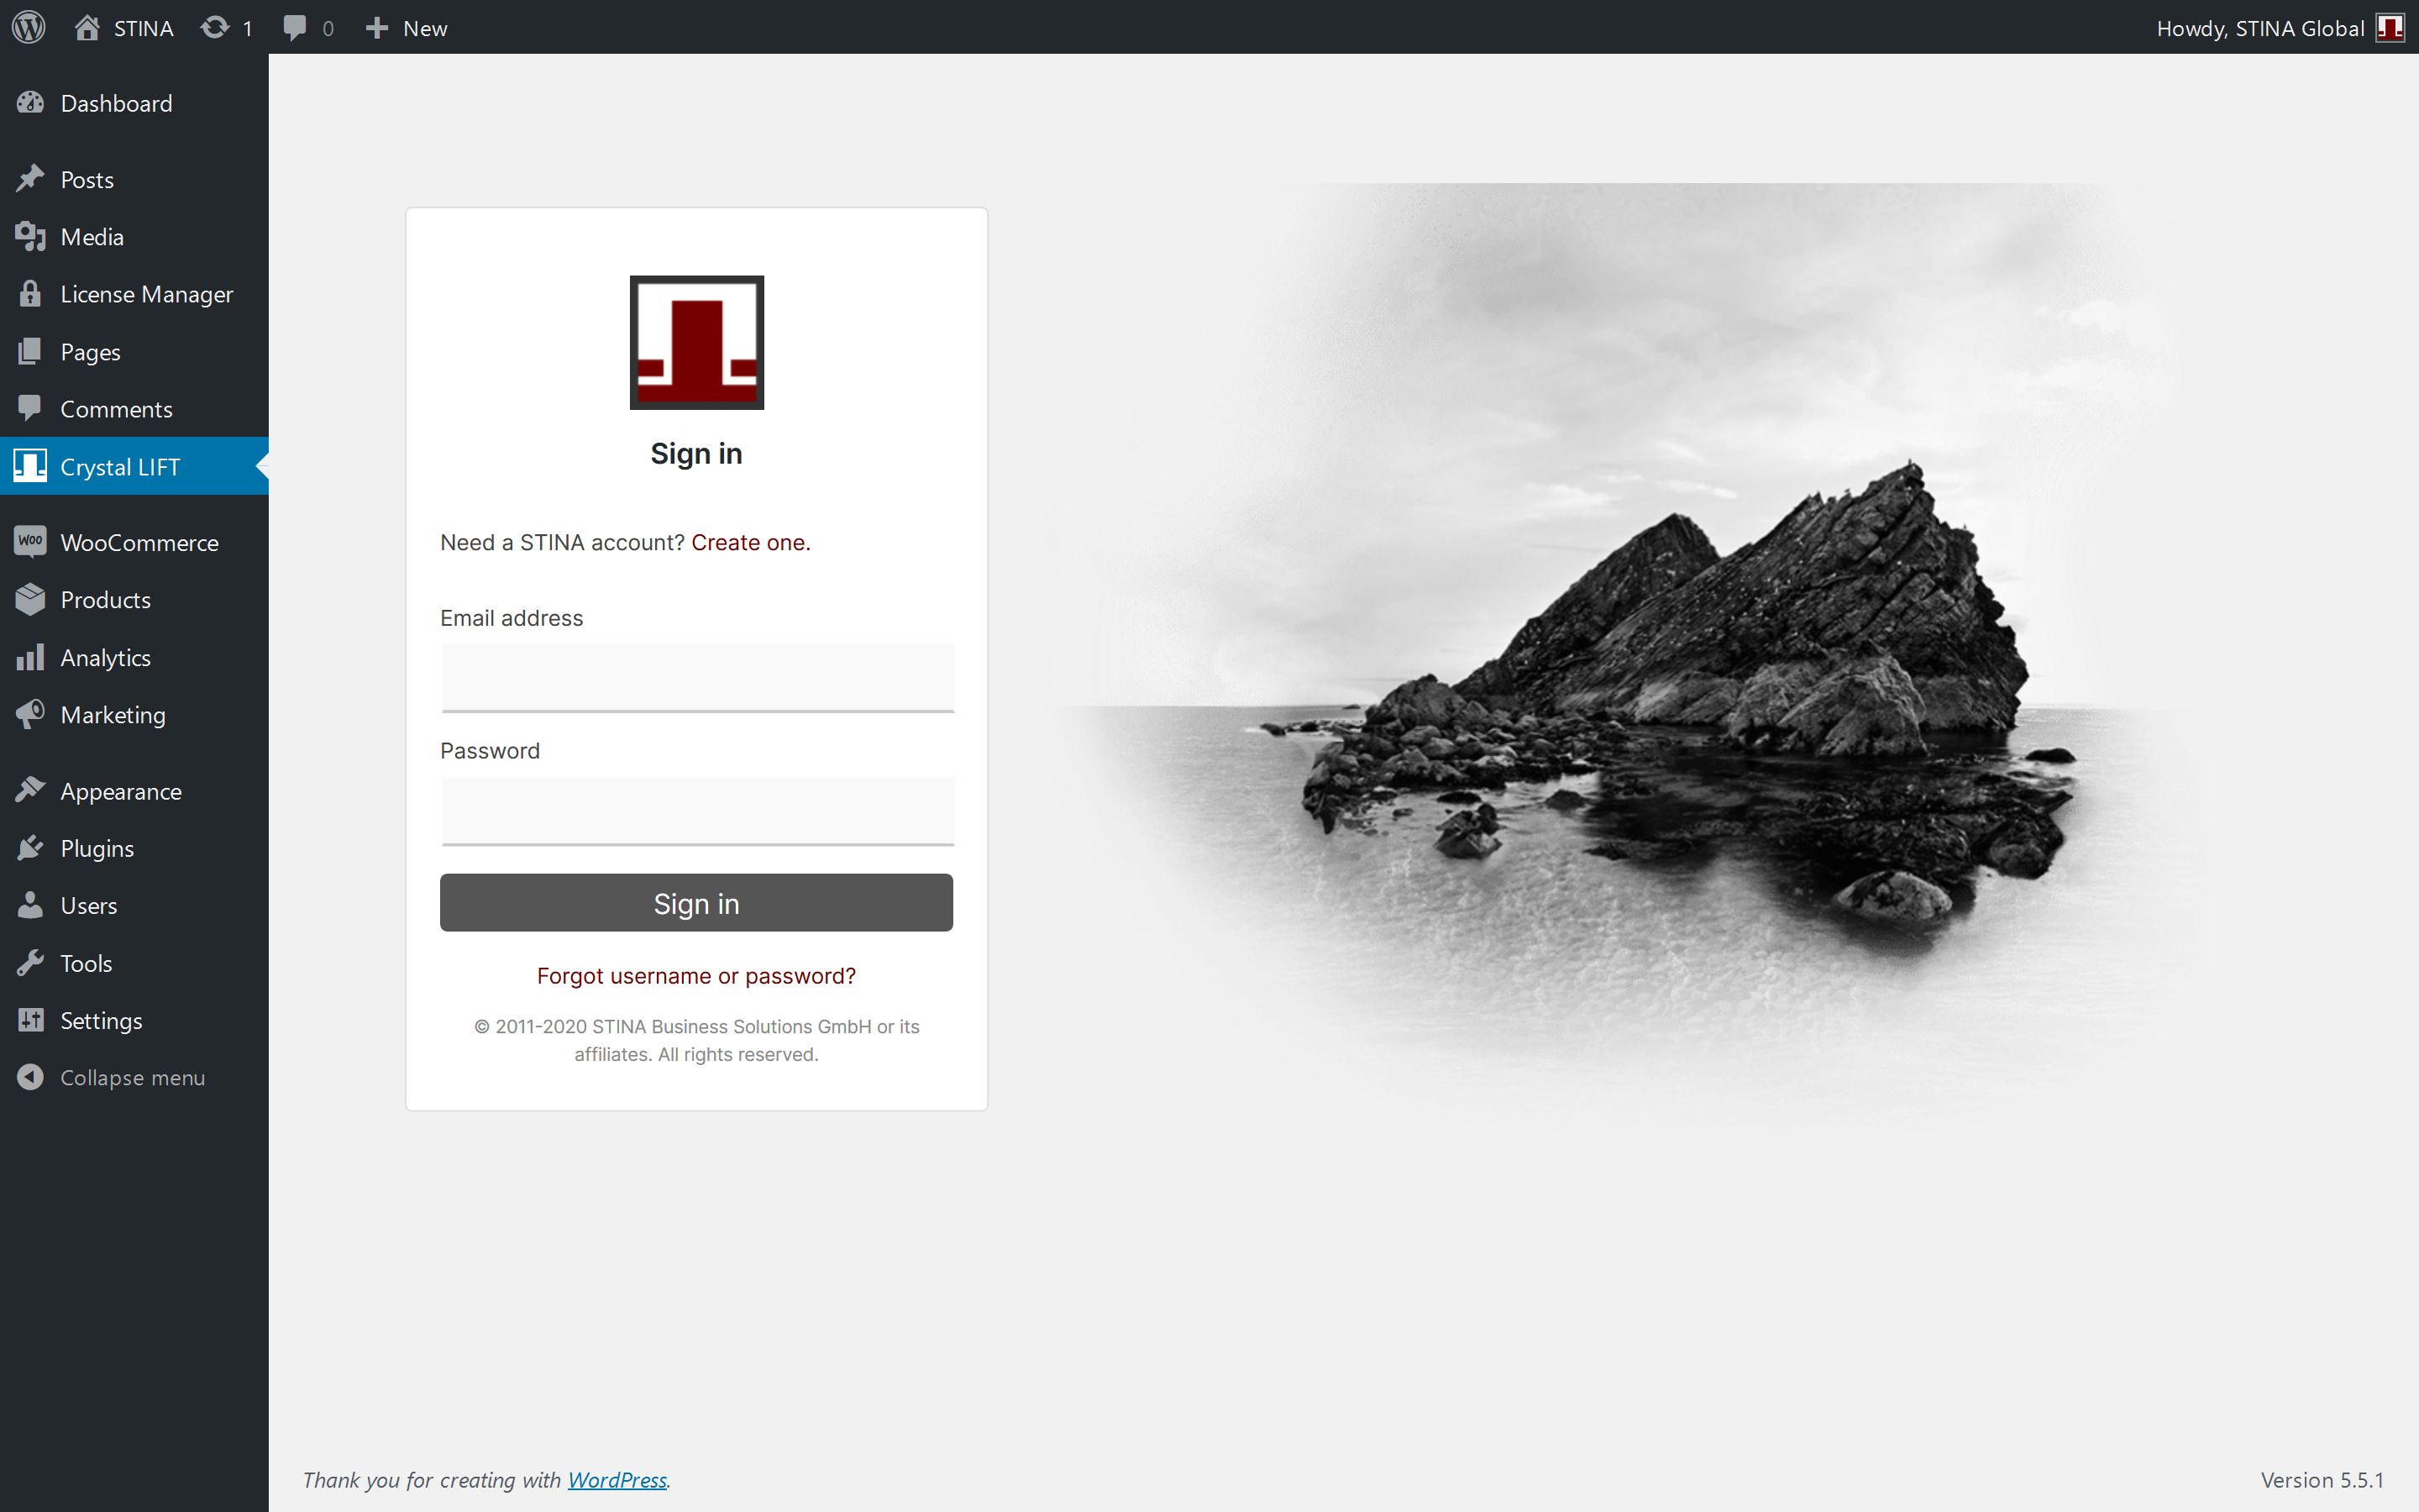Click the Analytics bar chart icon
The height and width of the screenshot is (1512, 2419).
pos(30,657)
